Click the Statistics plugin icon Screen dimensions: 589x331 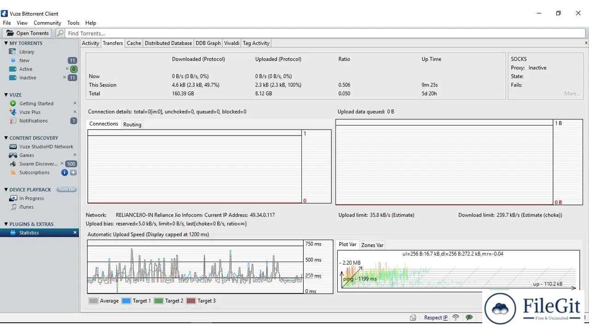tap(13, 233)
